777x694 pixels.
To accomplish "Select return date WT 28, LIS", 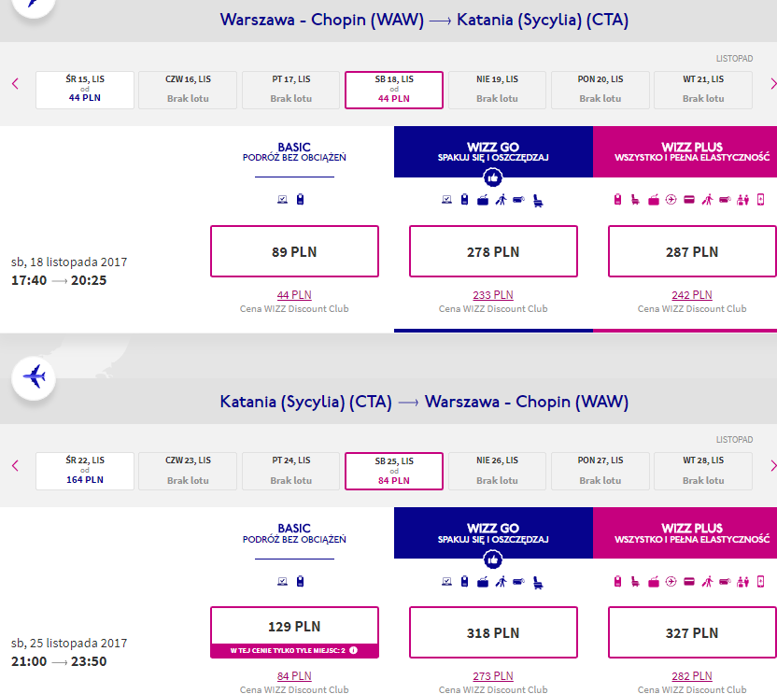I will point(703,471).
